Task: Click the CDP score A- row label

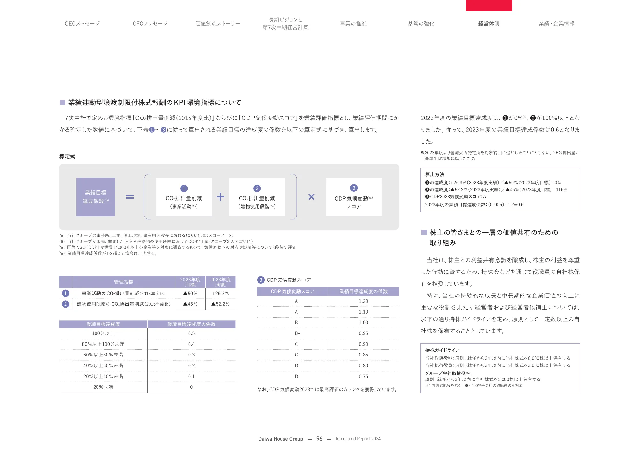Action: point(297,312)
